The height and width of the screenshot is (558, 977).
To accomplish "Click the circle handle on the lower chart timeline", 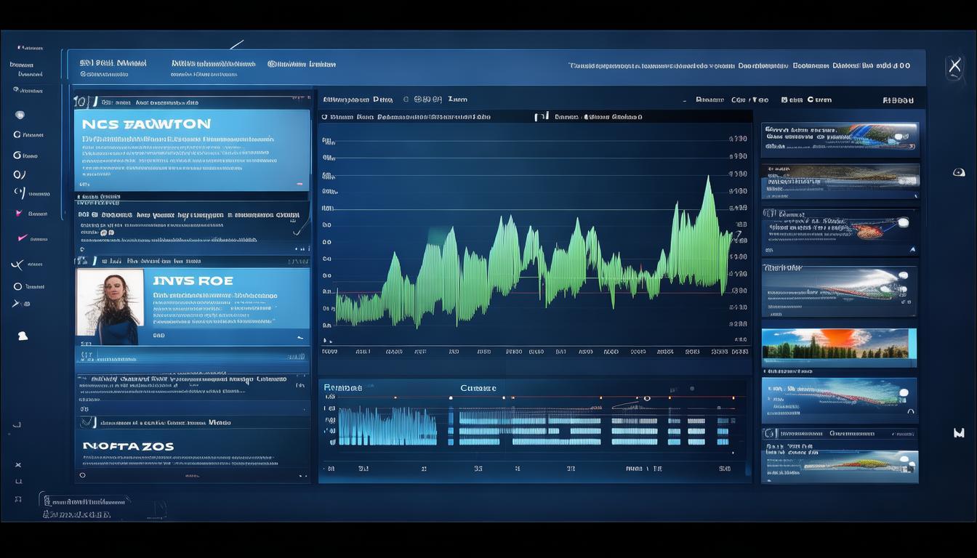I will pos(646,398).
